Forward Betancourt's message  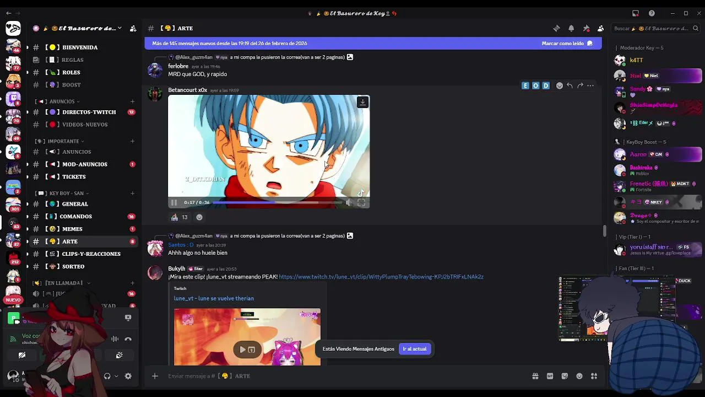[x=580, y=85]
